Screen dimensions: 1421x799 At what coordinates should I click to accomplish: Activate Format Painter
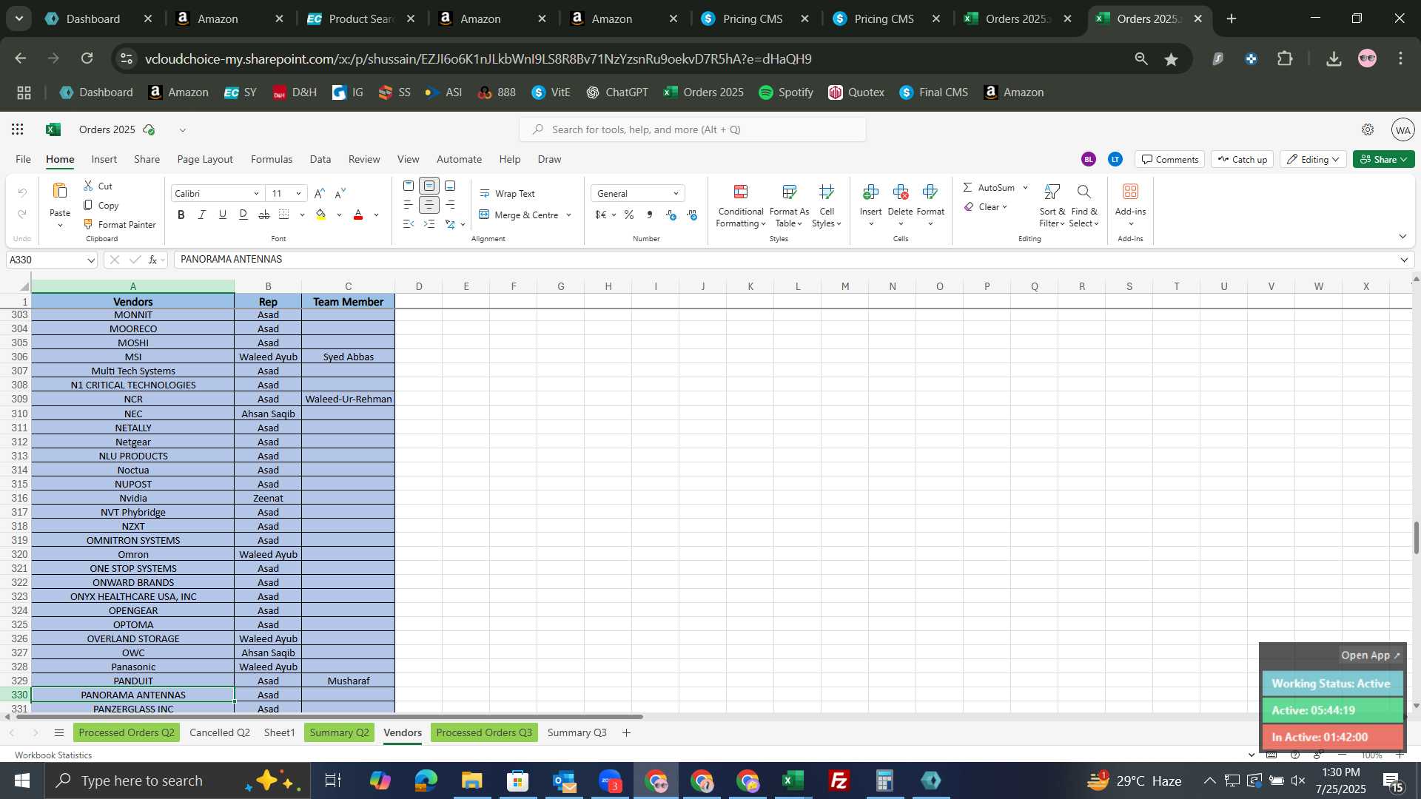120,224
